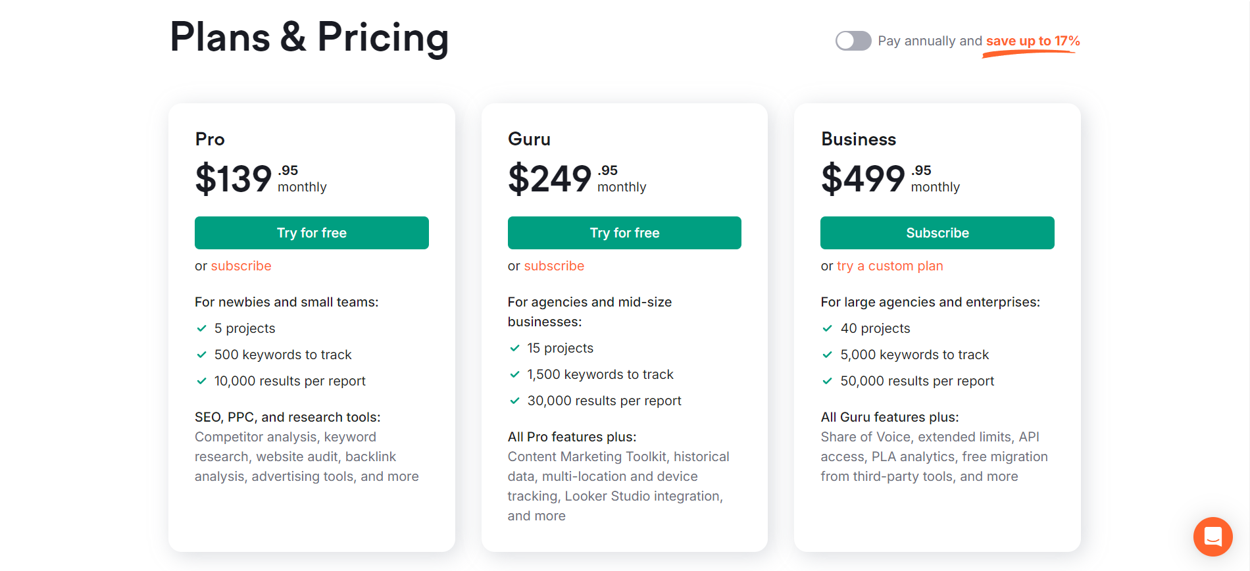
Task: Subscribe to the Business plan
Action: [937, 233]
